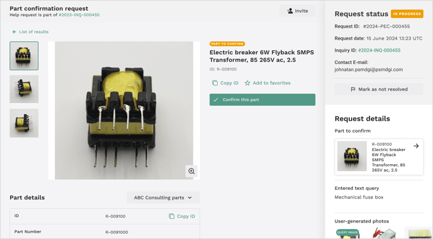Click the part thumbnail in Request details card

[x=352, y=156]
